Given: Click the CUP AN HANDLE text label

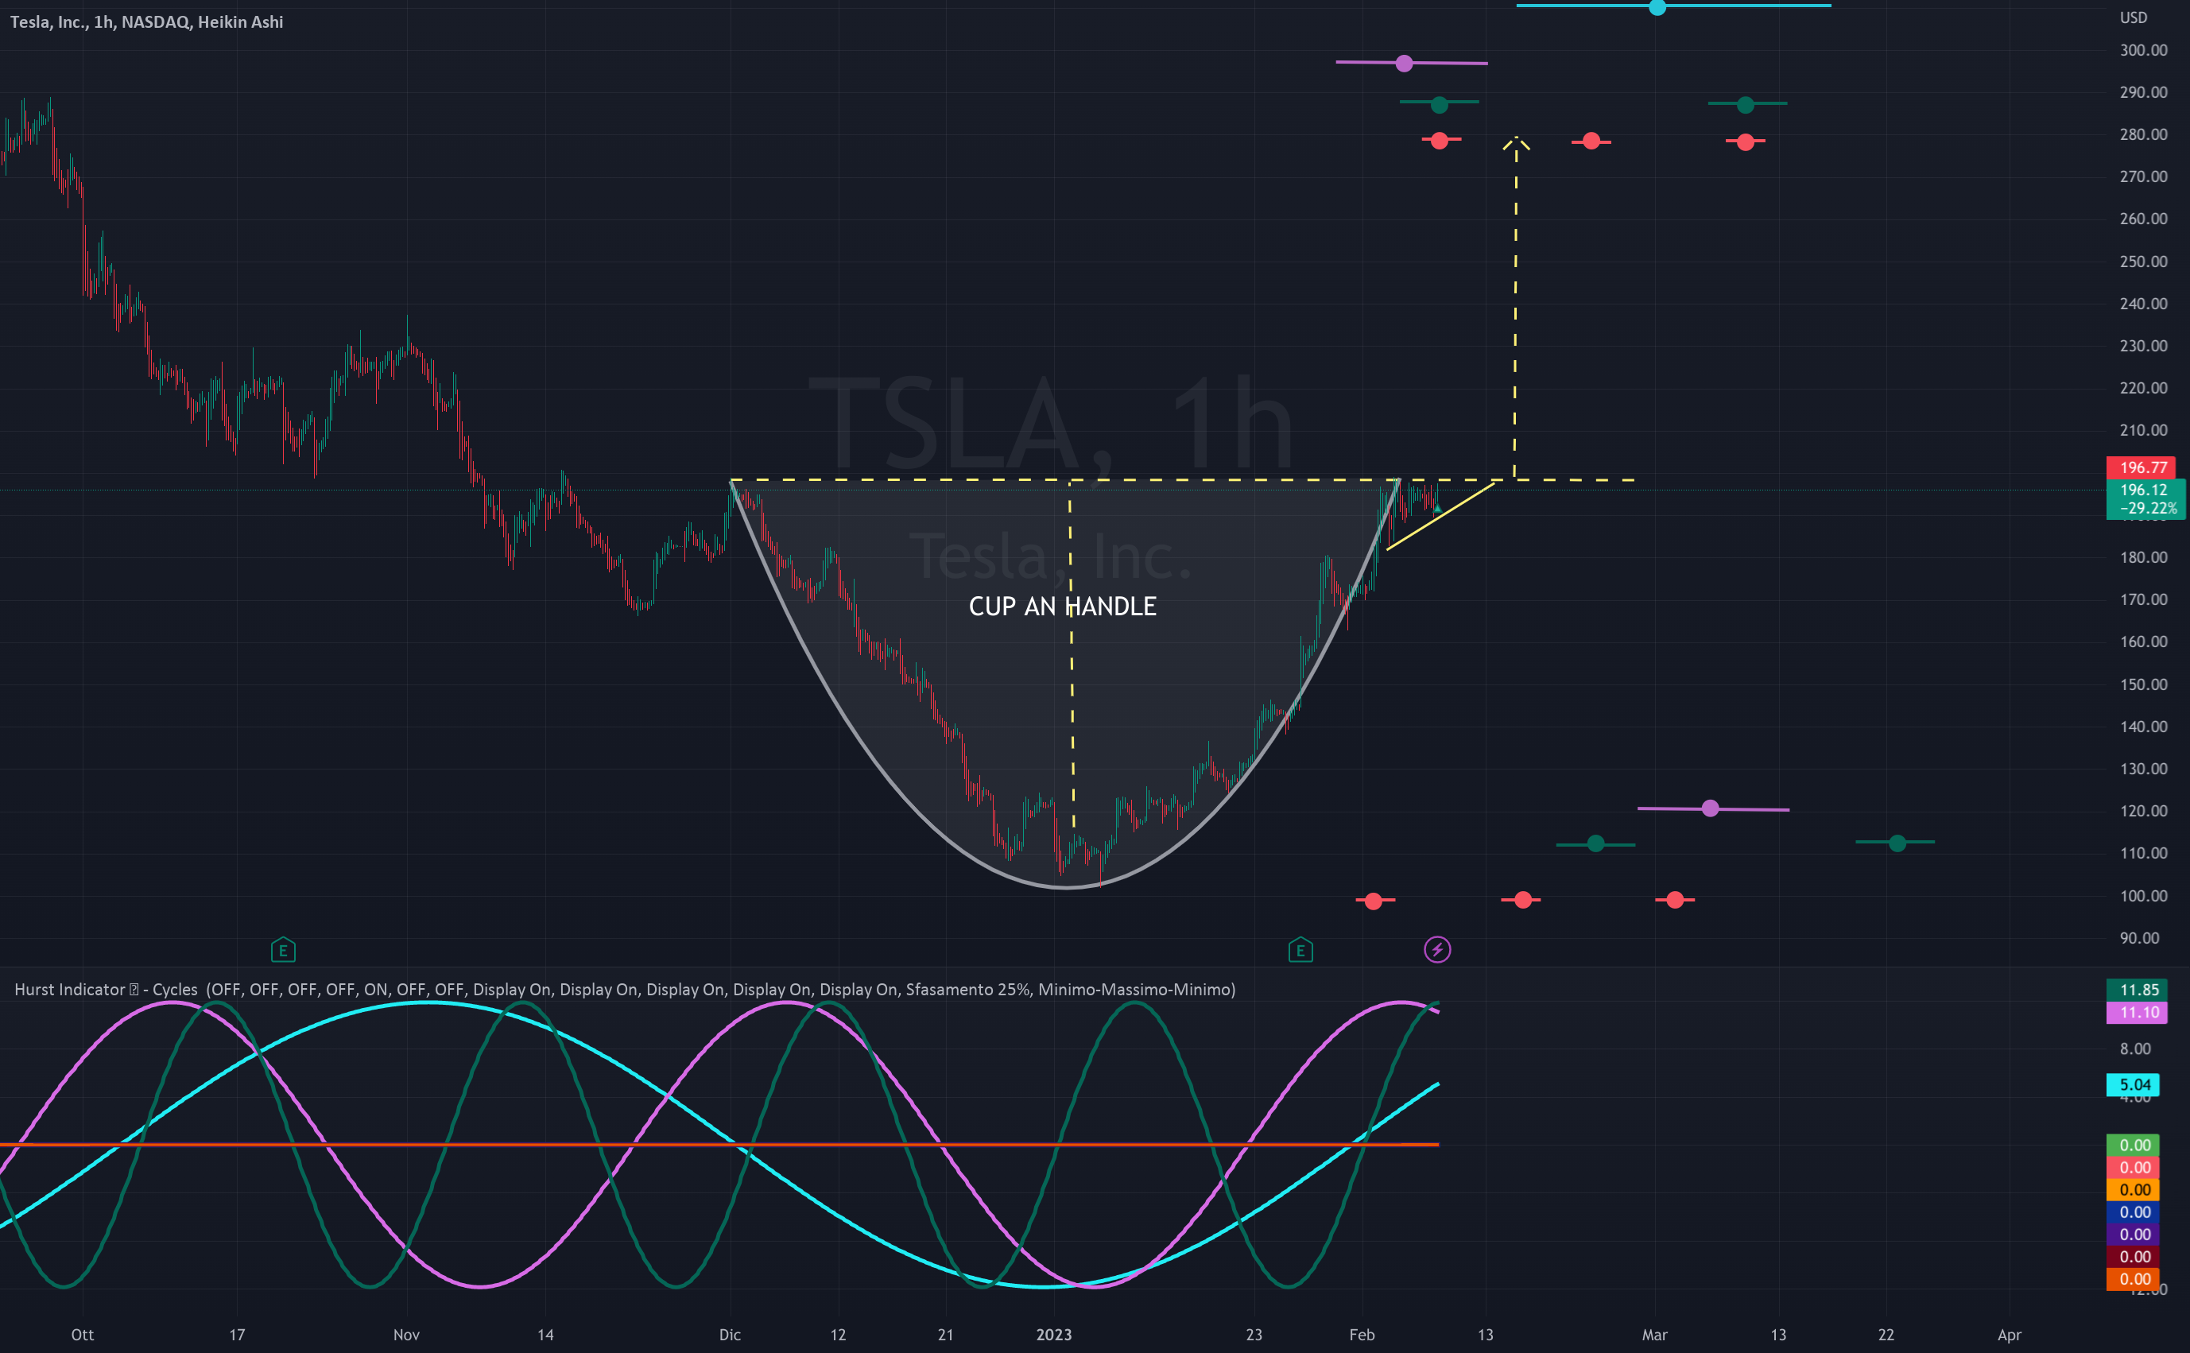Looking at the screenshot, I should pyautogui.click(x=1063, y=607).
